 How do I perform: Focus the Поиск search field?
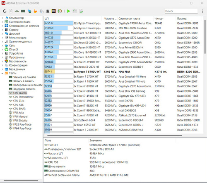181,11
